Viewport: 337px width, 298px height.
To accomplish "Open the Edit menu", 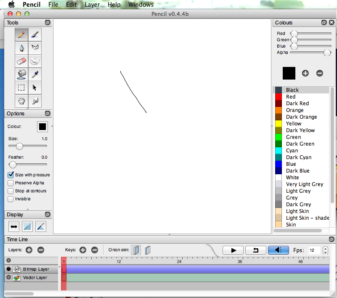I will (71, 5).
